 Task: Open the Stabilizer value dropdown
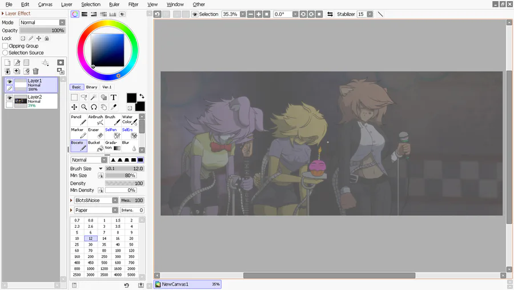coord(370,14)
